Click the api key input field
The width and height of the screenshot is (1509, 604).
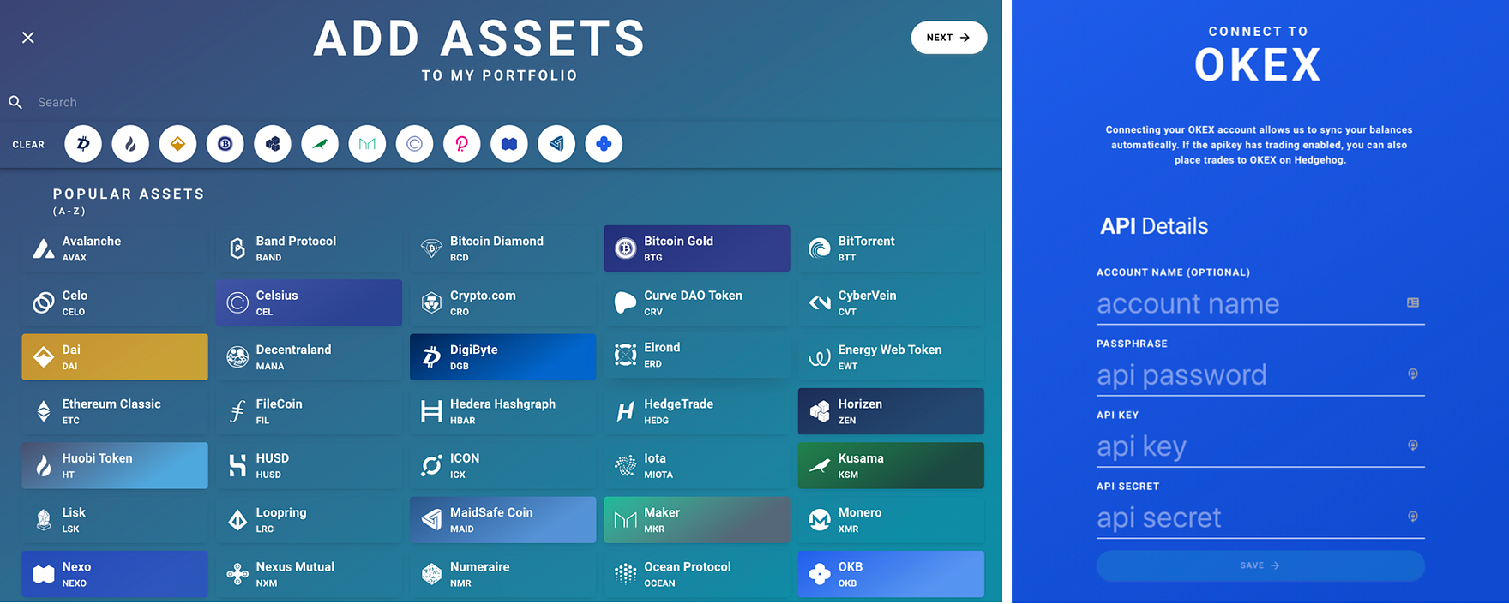[x=1260, y=446]
